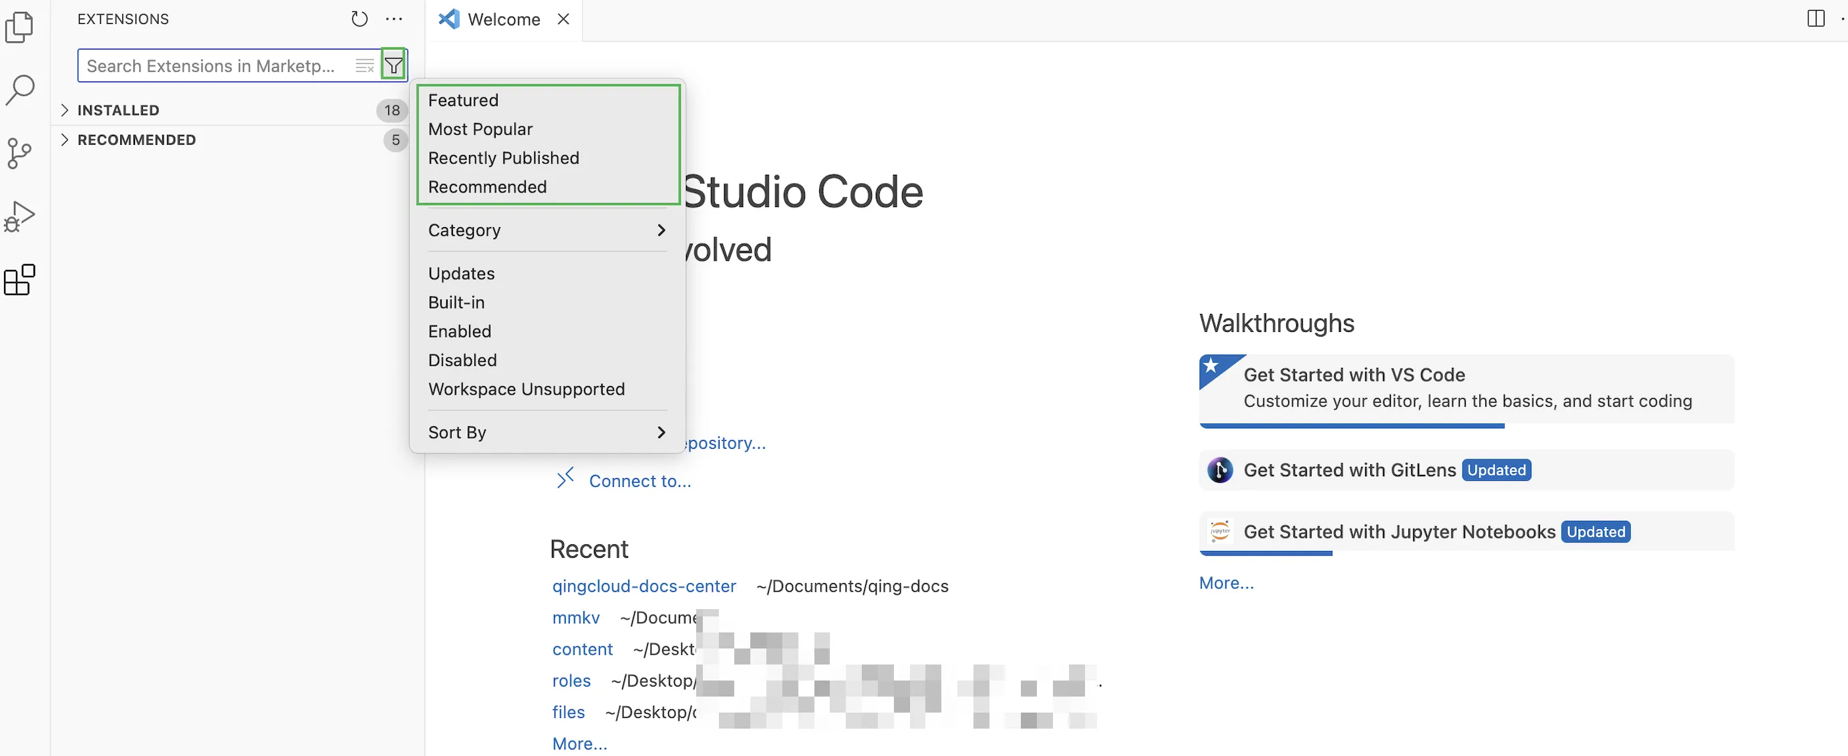
Task: Open recent folder files
Action: point(568,712)
